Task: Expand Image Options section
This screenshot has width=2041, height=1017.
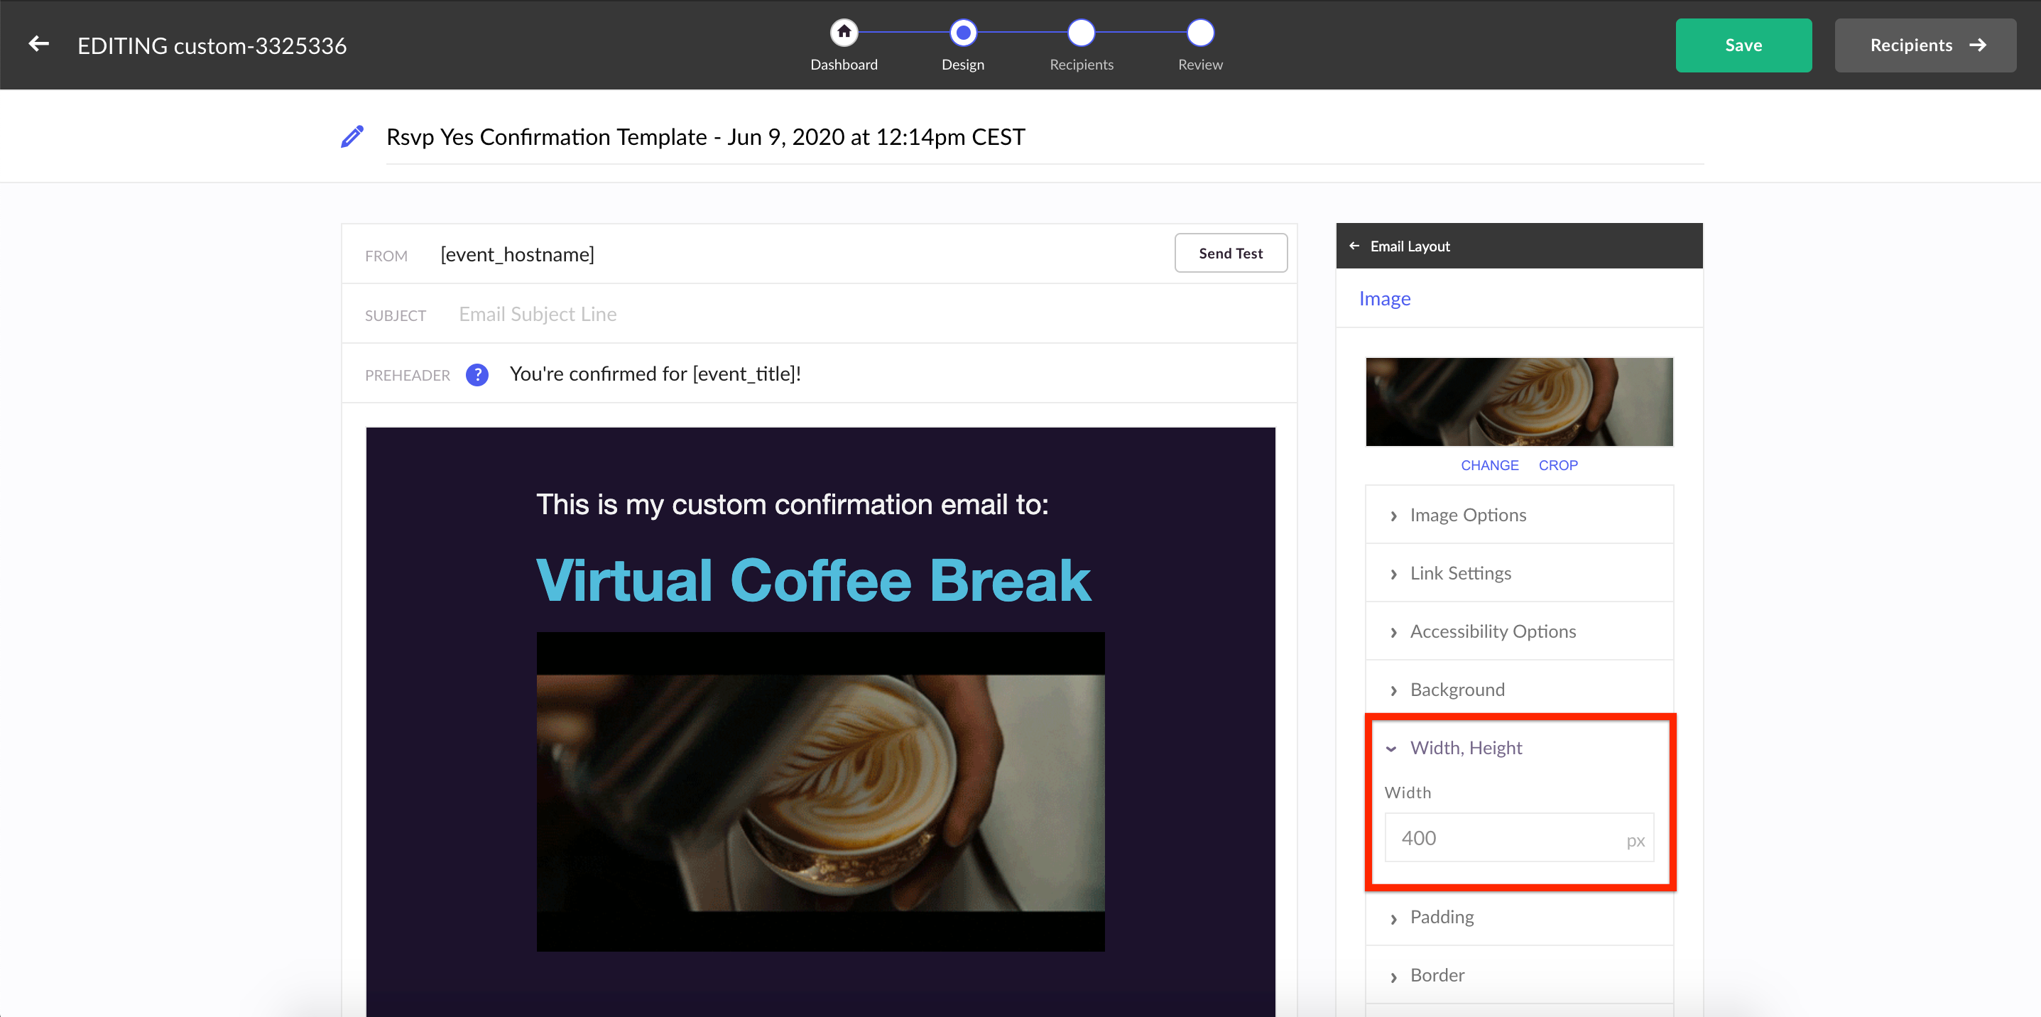Action: pyautogui.click(x=1520, y=515)
